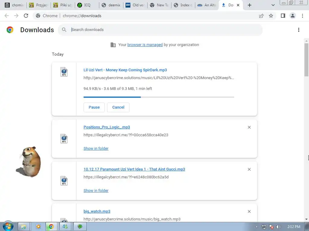Switch to the Przyjaz tab

click(39, 5)
